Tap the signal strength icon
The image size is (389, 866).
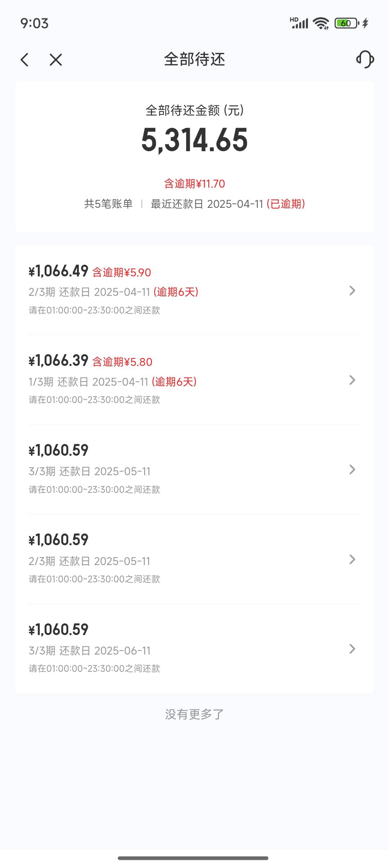coord(299,23)
